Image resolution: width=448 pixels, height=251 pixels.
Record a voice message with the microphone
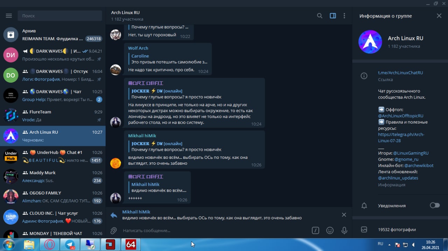[x=344, y=230]
